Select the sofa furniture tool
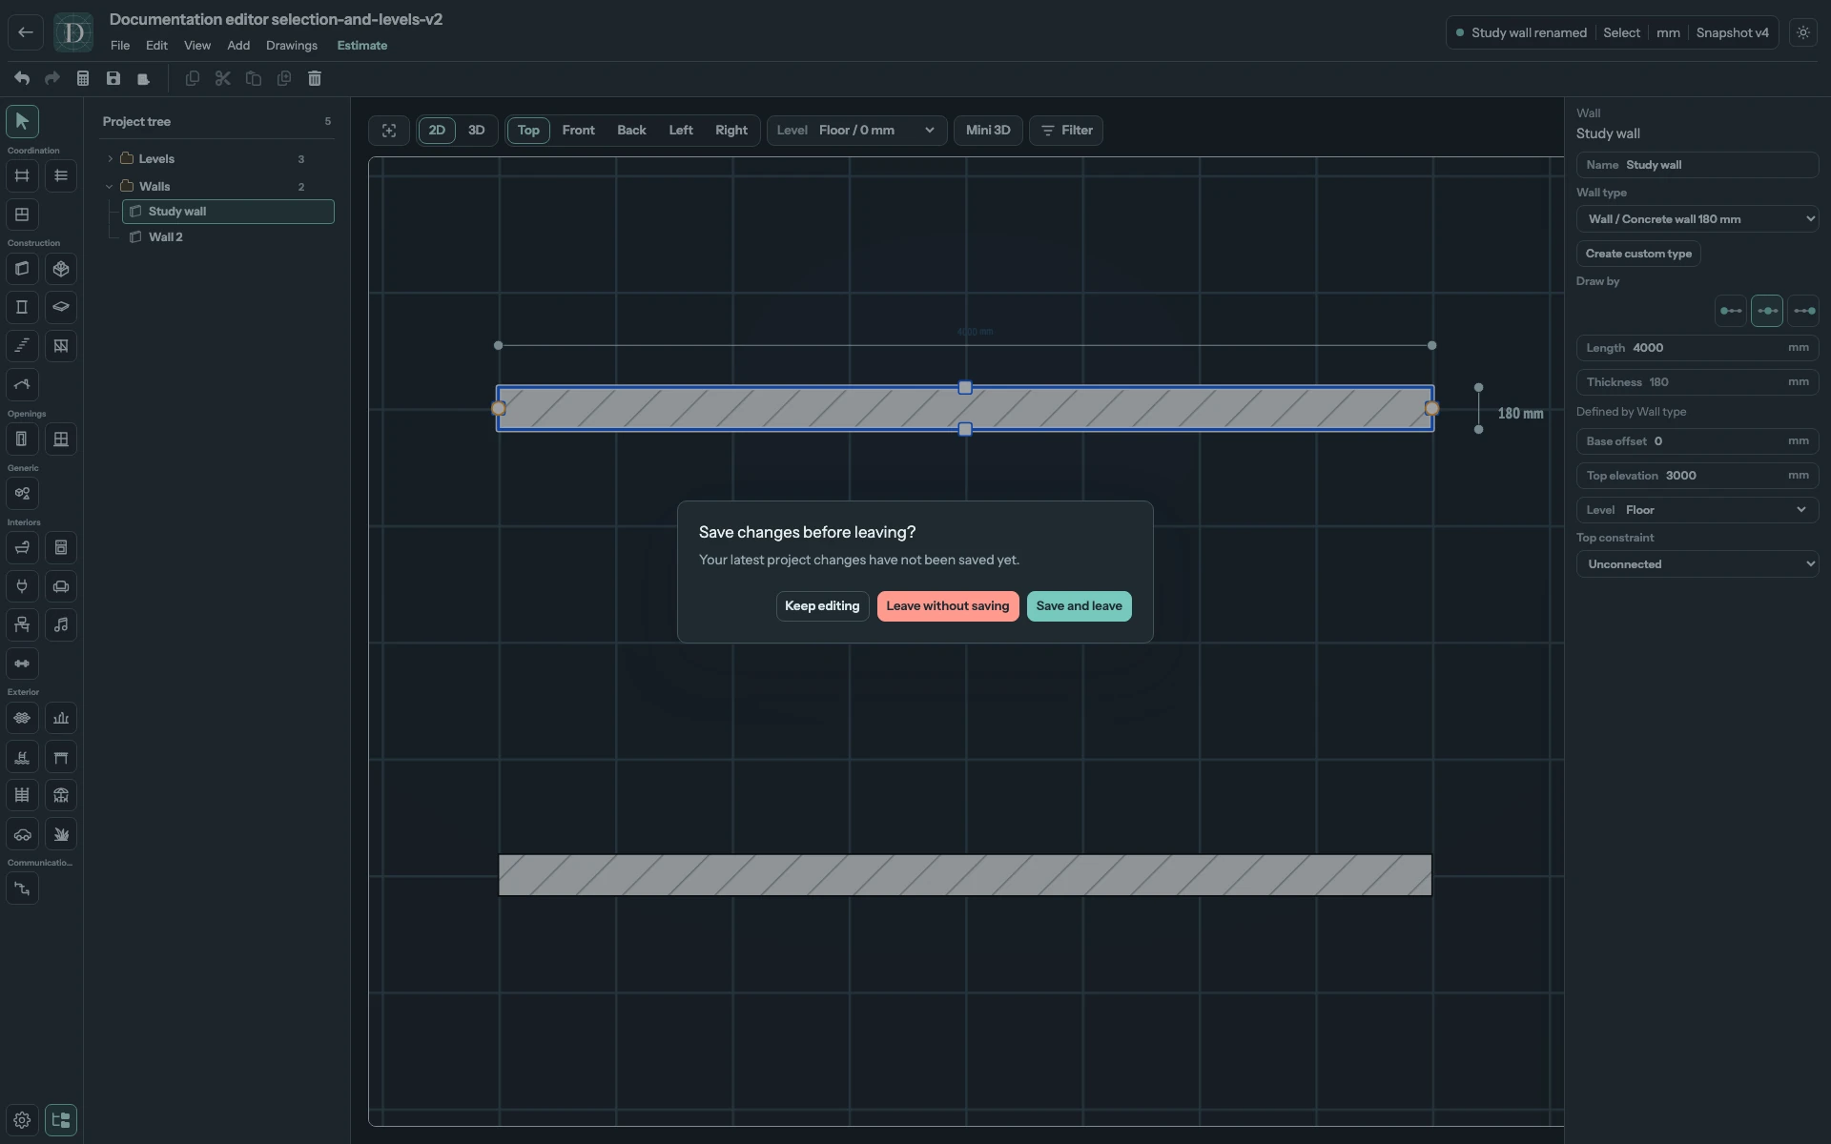Image resolution: width=1831 pixels, height=1144 pixels. 61,586
